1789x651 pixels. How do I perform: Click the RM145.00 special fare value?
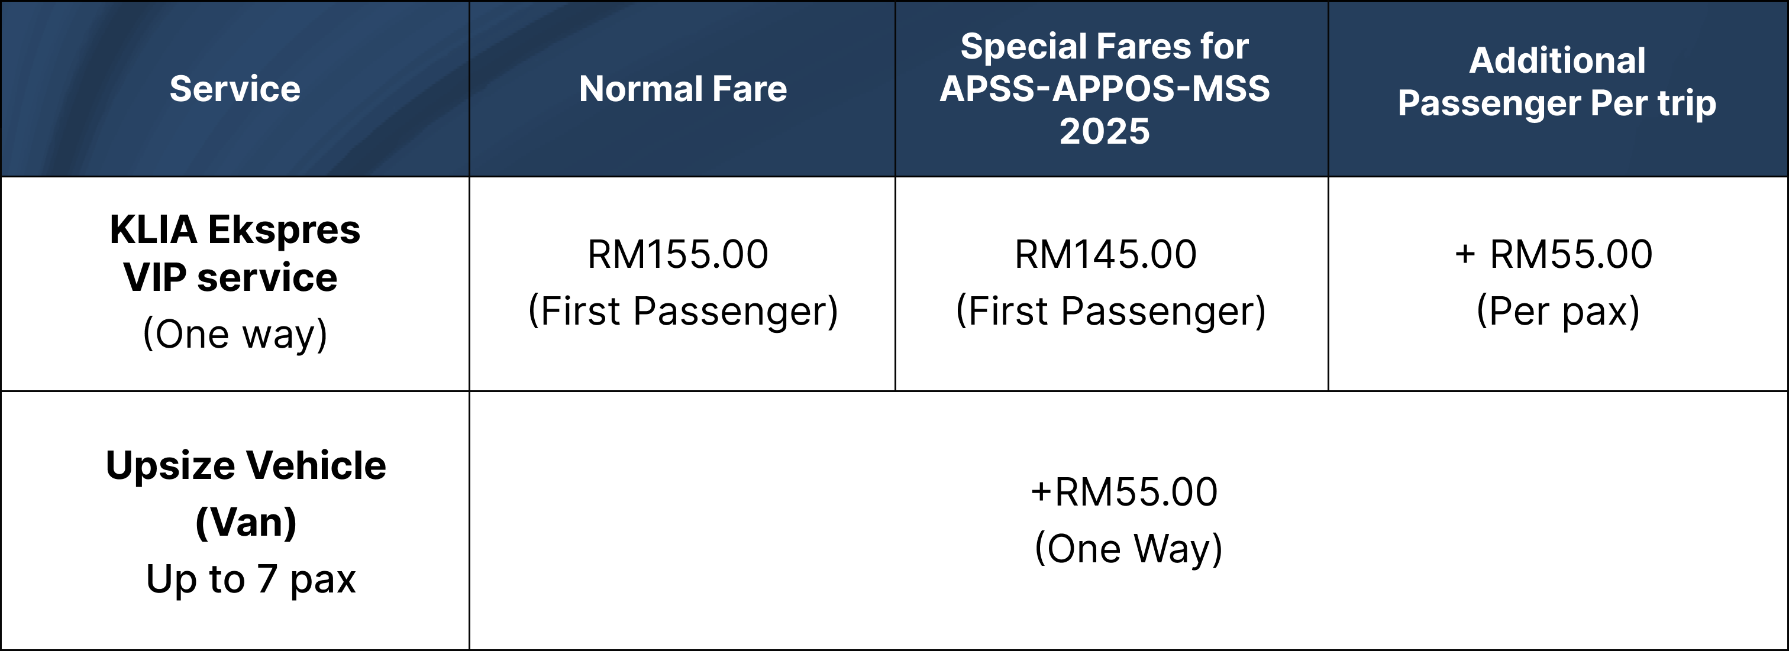click(x=1106, y=254)
